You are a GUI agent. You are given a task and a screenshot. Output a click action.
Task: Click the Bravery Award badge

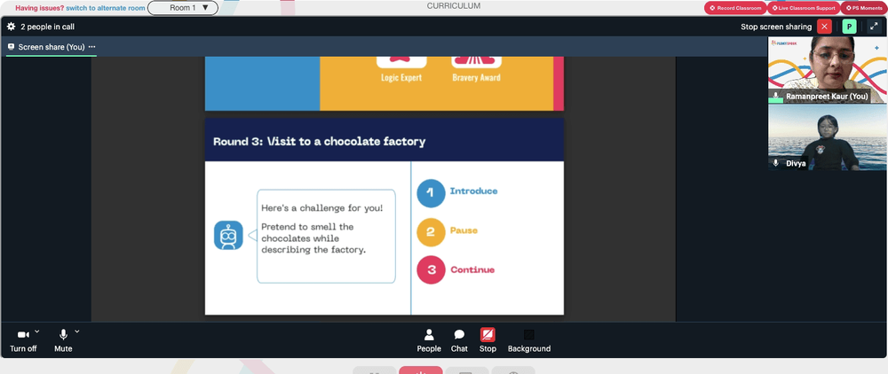coord(476,69)
